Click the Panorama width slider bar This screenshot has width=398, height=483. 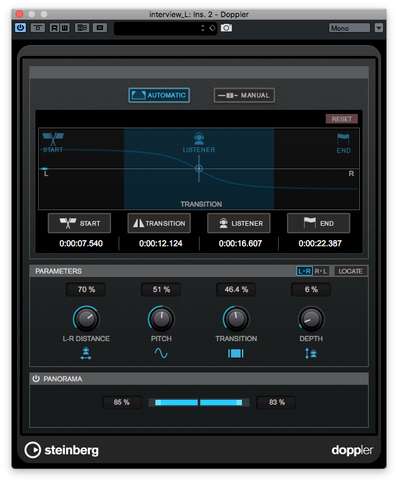pyautogui.click(x=199, y=402)
